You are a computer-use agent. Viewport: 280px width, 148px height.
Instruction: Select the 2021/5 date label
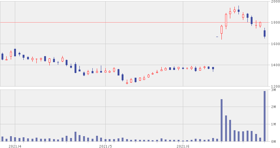106,146
